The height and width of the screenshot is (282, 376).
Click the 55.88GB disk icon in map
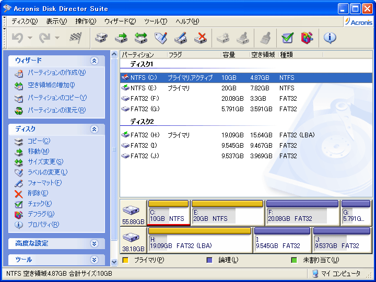(x=131, y=210)
